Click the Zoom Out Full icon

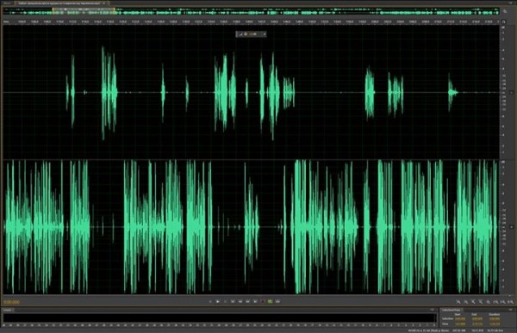coord(489,301)
